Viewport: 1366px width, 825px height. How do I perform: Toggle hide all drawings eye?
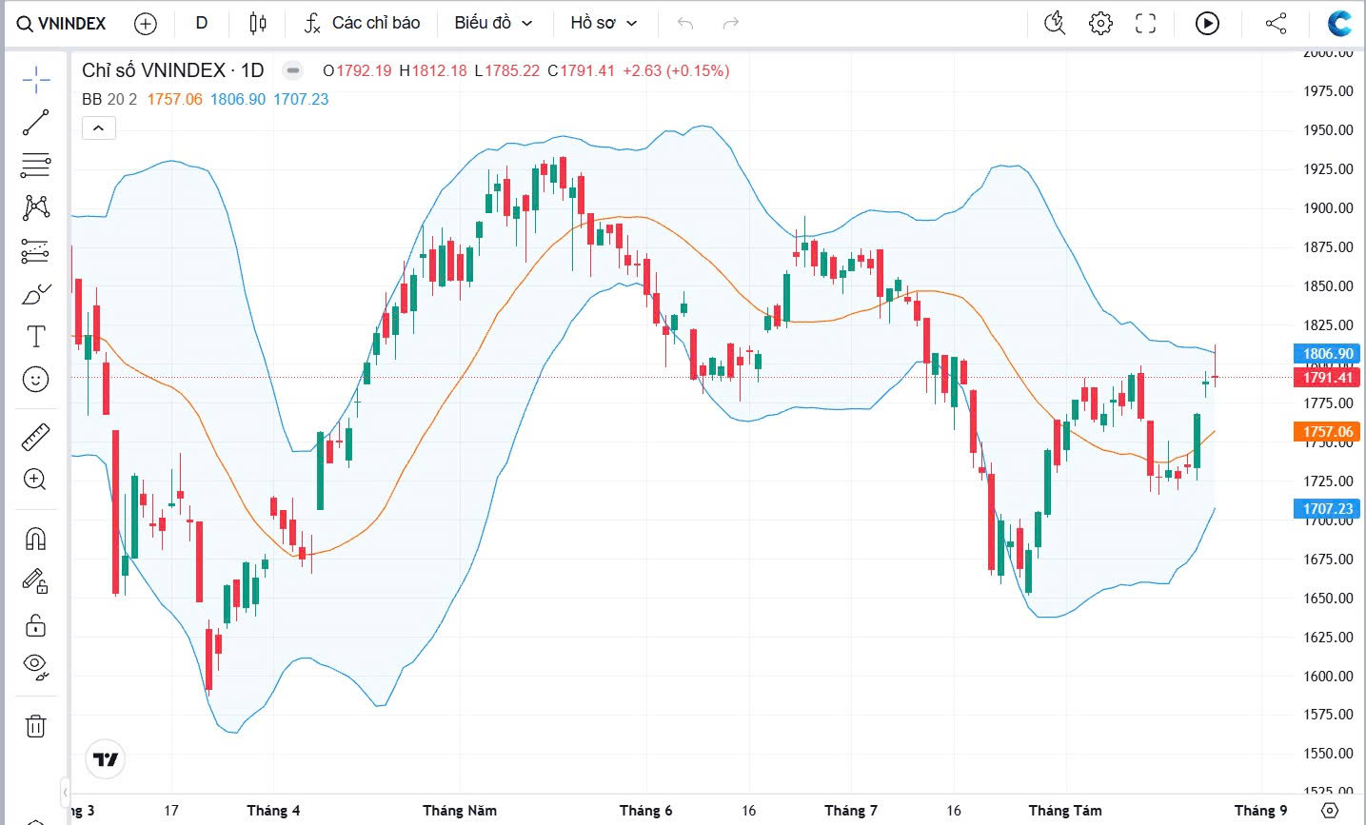(35, 667)
